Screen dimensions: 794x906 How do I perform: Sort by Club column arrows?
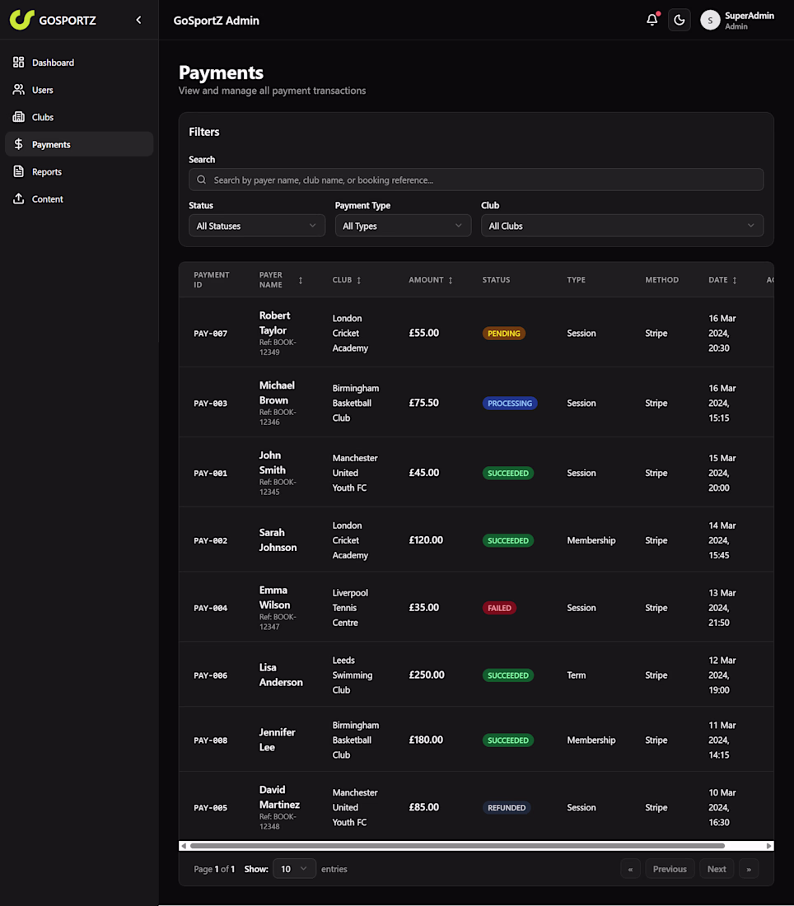[x=359, y=280]
